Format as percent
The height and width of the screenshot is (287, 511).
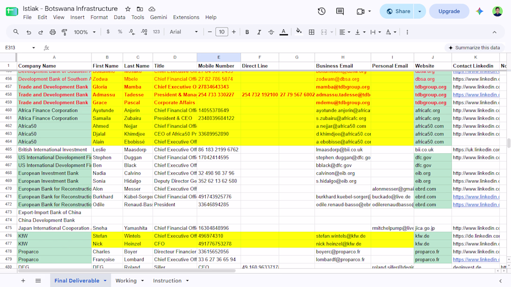[x=120, y=32]
